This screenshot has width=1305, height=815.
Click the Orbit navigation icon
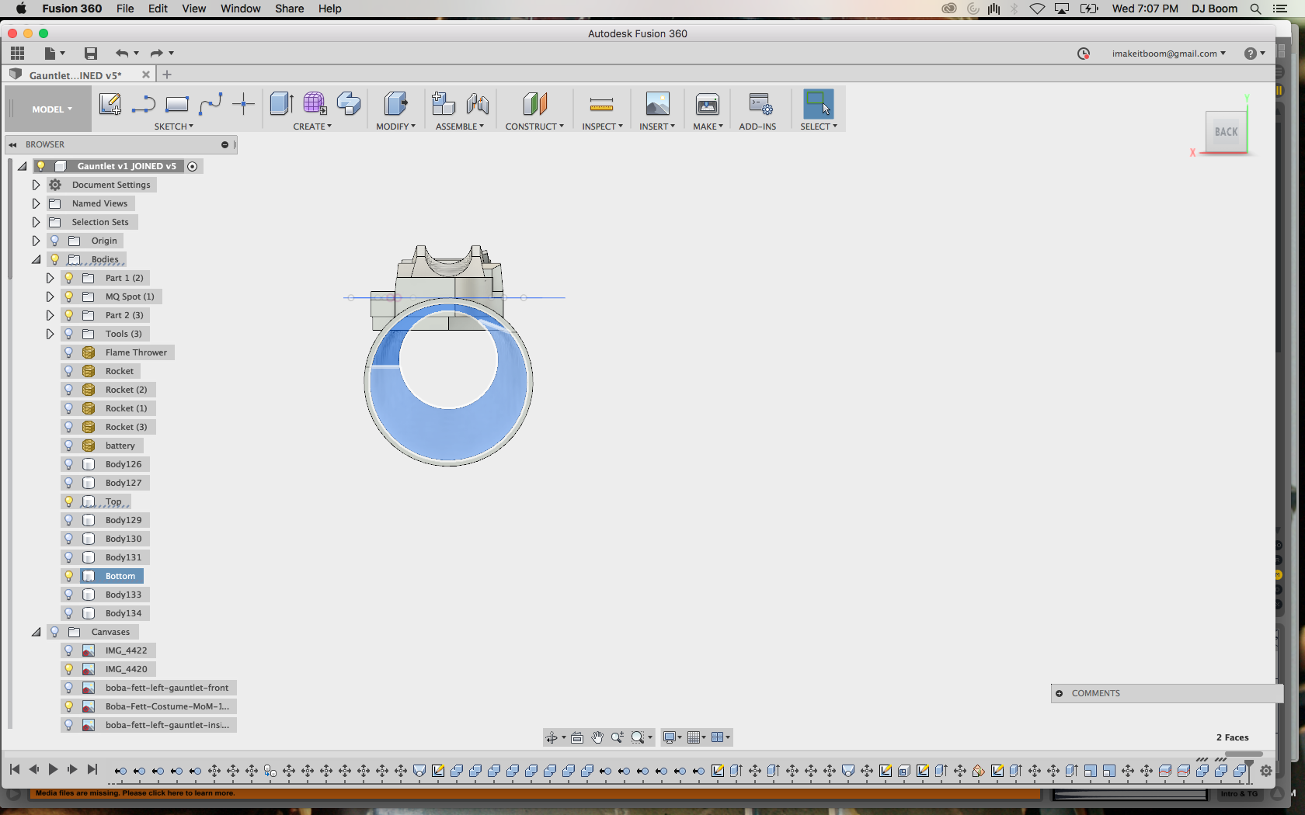551,737
